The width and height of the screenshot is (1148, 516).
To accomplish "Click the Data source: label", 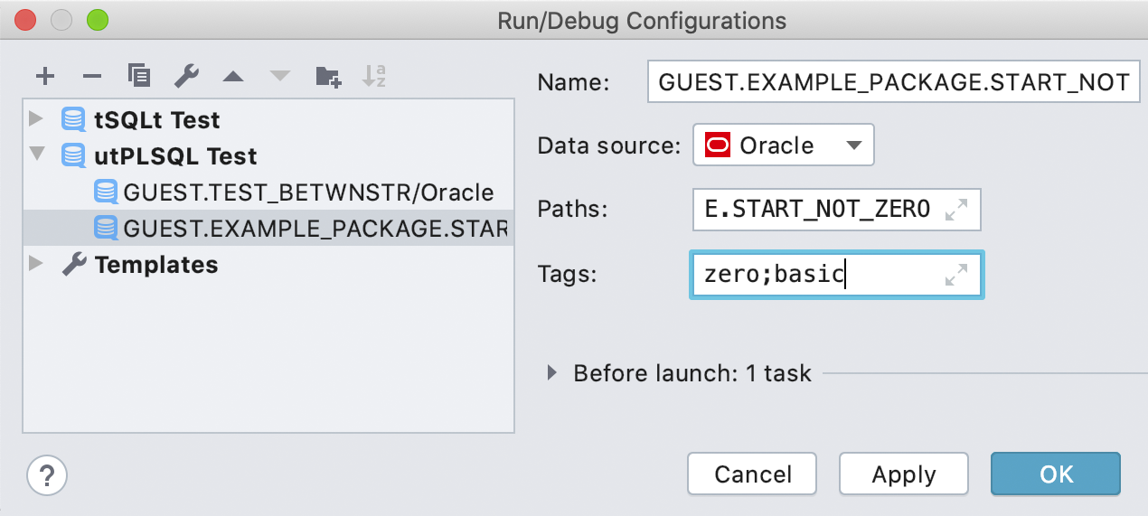I will pyautogui.click(x=608, y=145).
